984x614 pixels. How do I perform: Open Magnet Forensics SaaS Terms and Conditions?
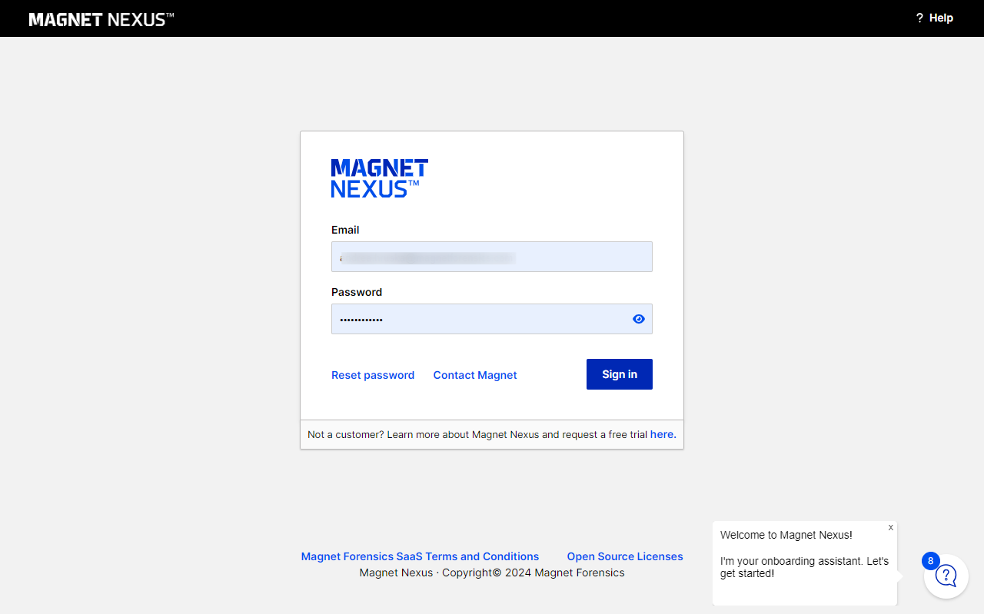point(420,556)
